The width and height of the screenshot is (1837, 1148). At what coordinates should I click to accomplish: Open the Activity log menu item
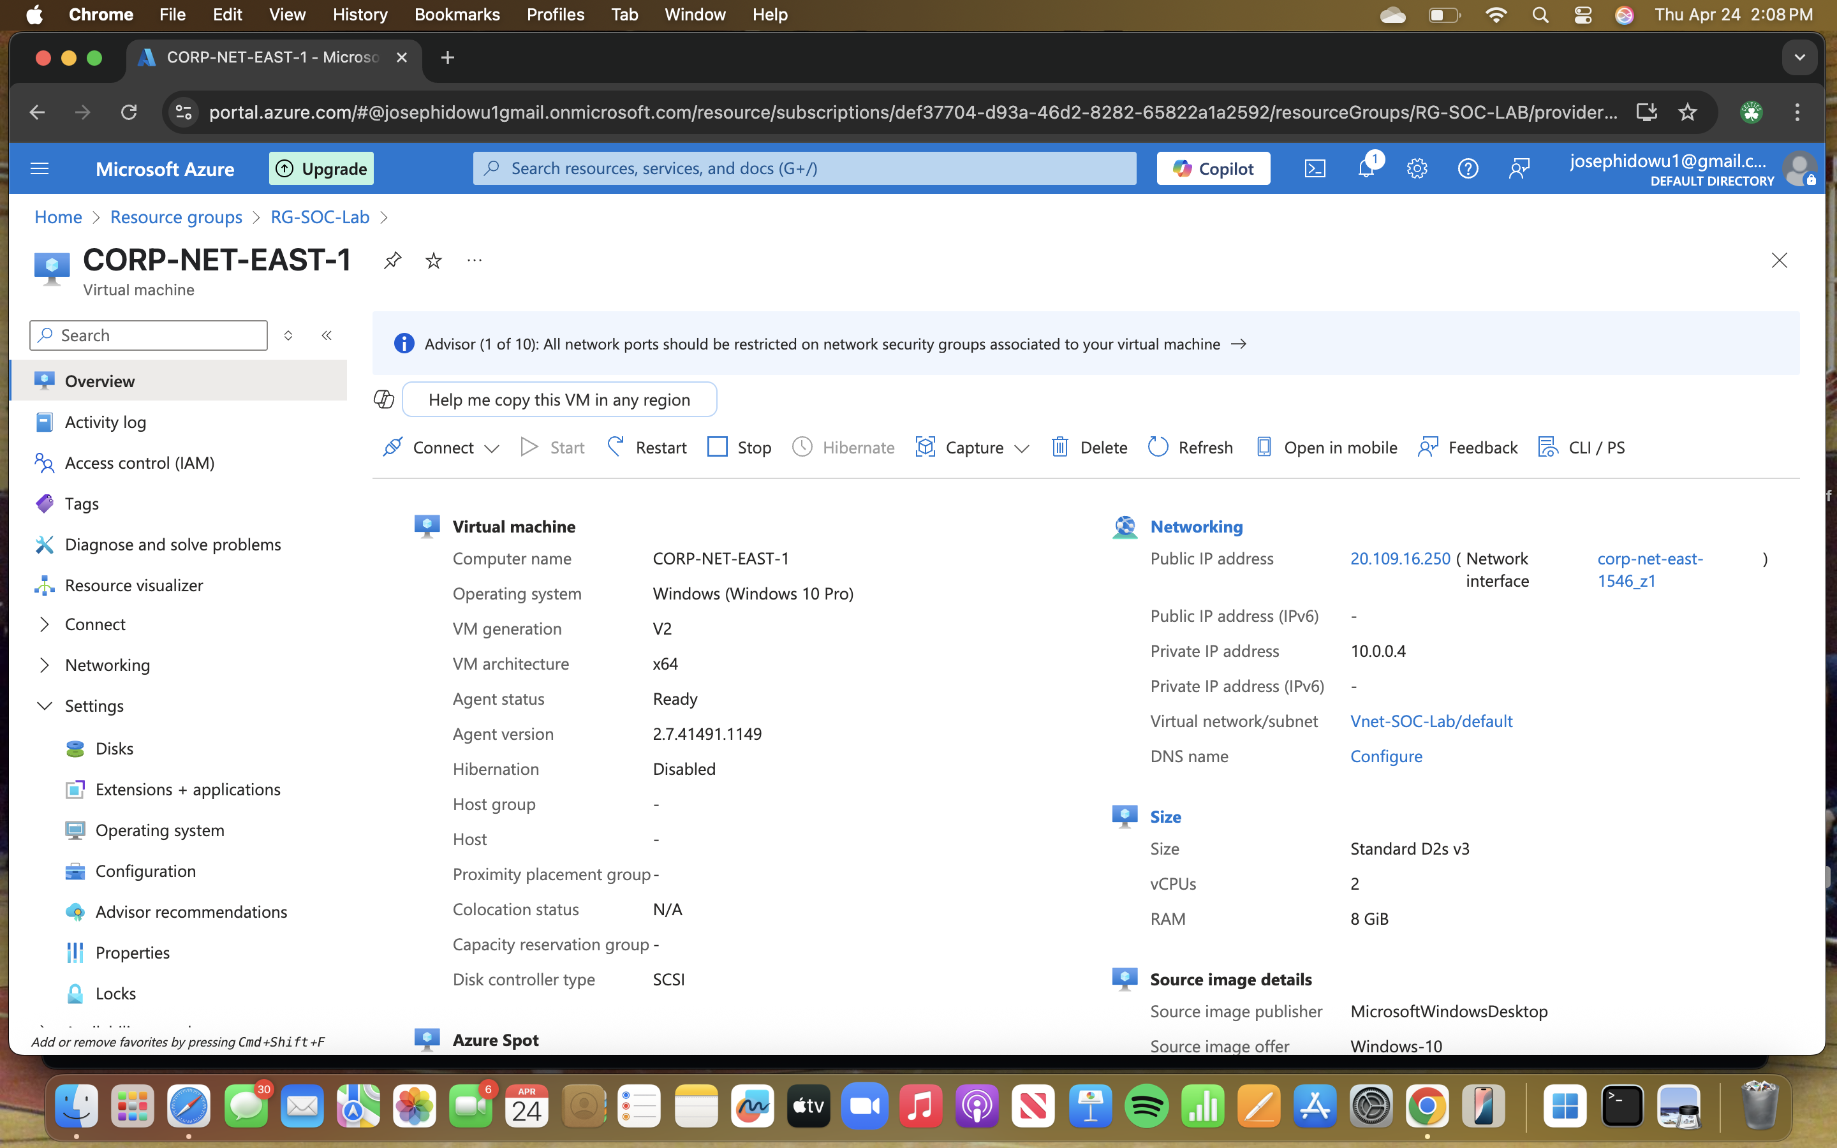pos(105,422)
